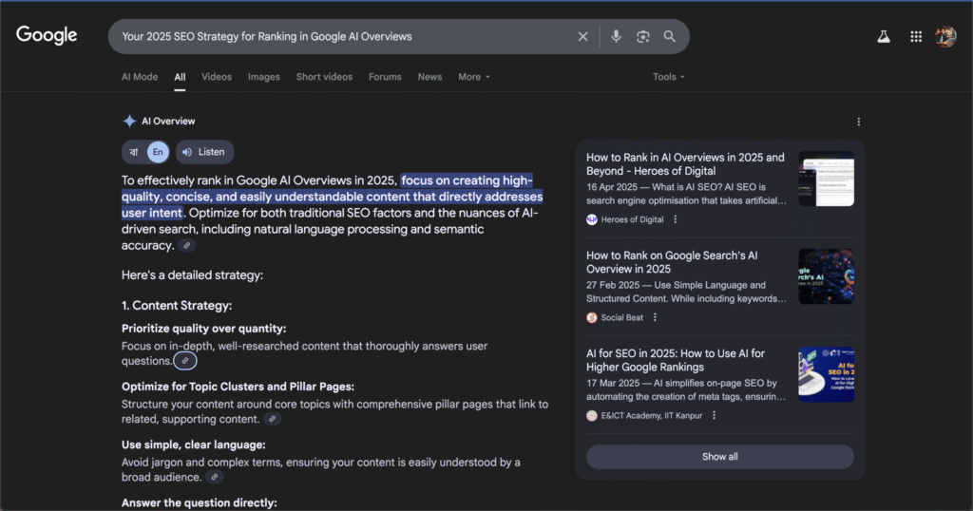Open the News tab
This screenshot has height=511, width=973.
coord(429,77)
